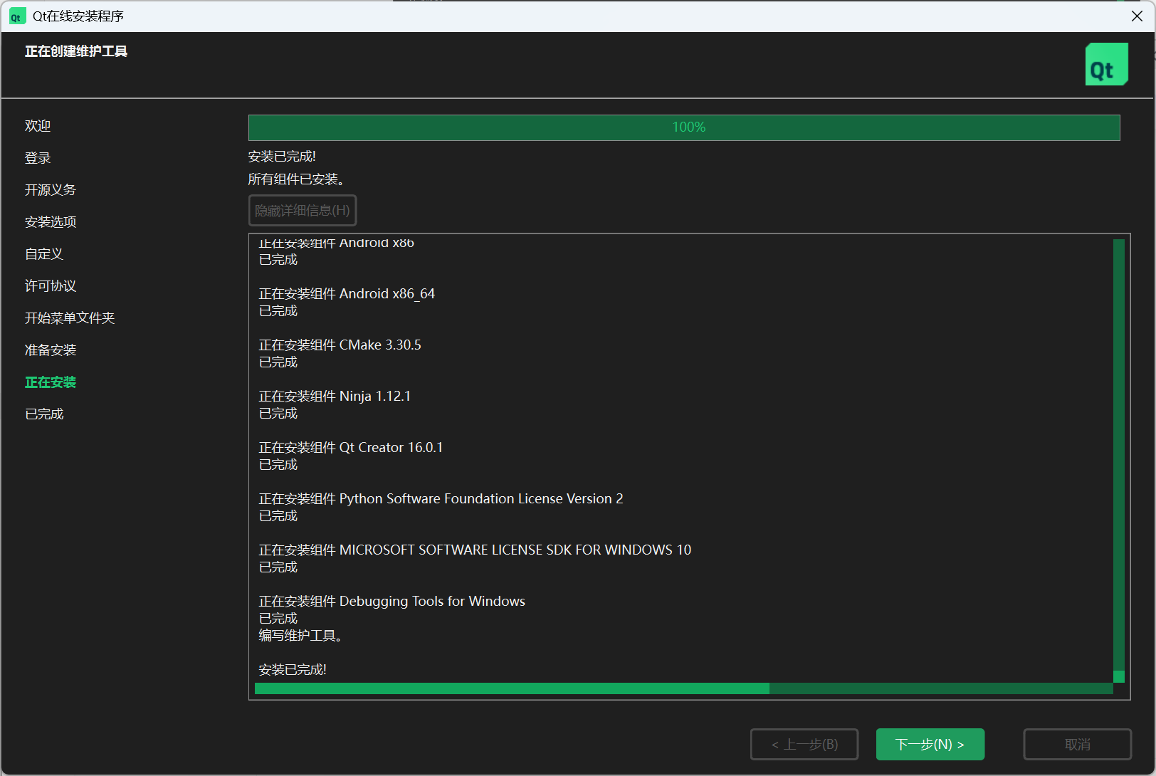Click the 下一步(N) button
The image size is (1156, 776).
930,744
